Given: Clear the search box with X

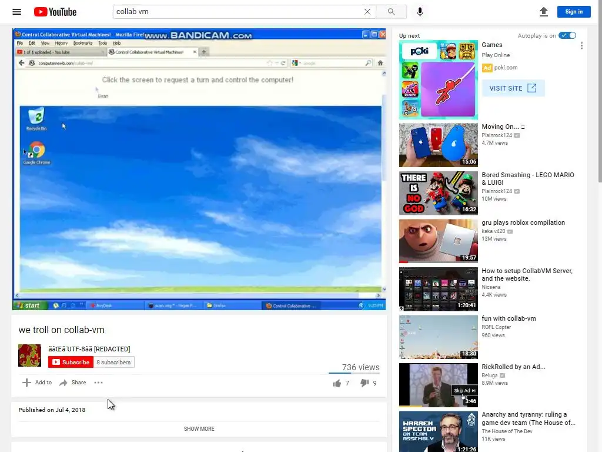Looking at the screenshot, I should [367, 12].
